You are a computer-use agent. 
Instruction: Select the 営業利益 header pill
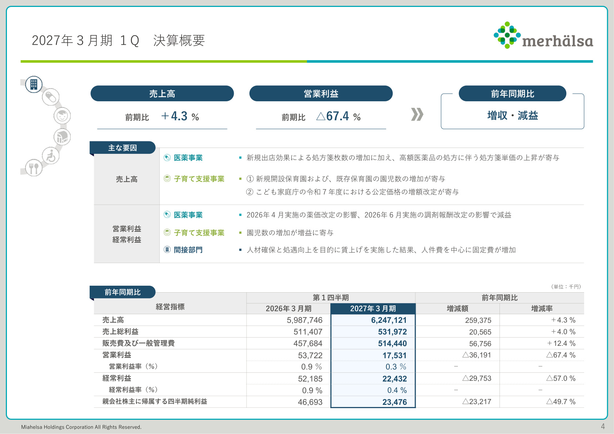click(321, 94)
